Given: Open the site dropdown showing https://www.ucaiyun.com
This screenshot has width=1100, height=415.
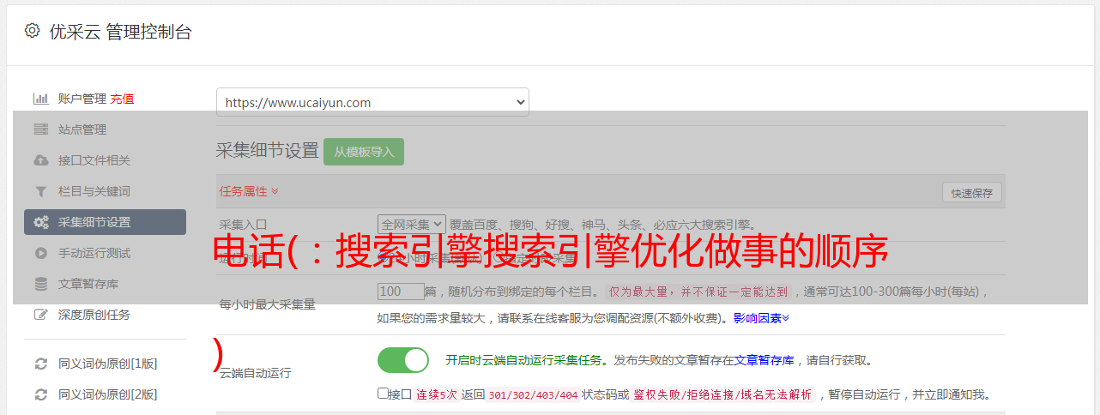Looking at the screenshot, I should point(372,102).
